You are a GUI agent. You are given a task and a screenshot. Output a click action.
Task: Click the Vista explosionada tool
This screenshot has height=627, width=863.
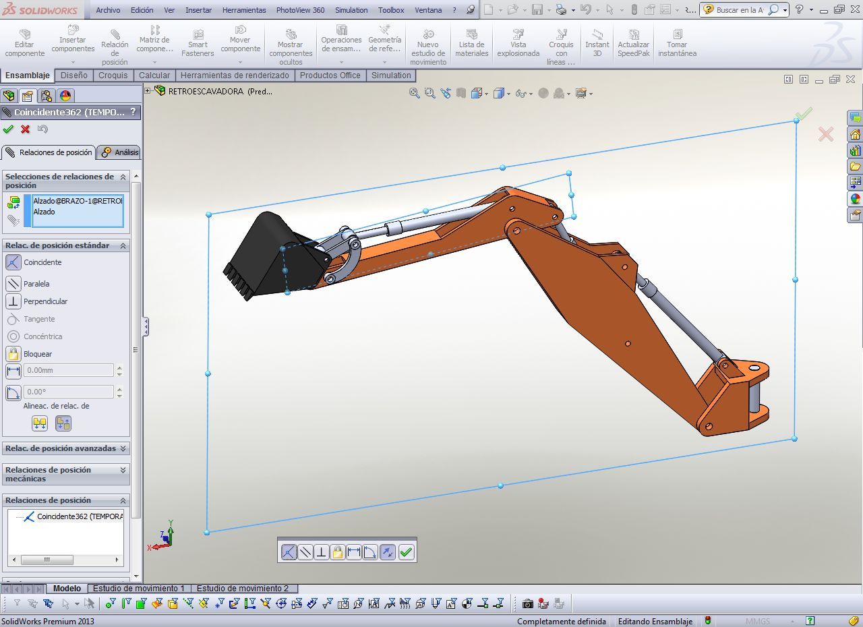pos(518,43)
